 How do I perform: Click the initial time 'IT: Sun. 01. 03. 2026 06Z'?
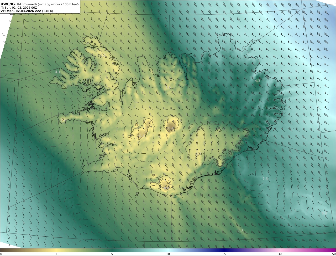point(19,8)
